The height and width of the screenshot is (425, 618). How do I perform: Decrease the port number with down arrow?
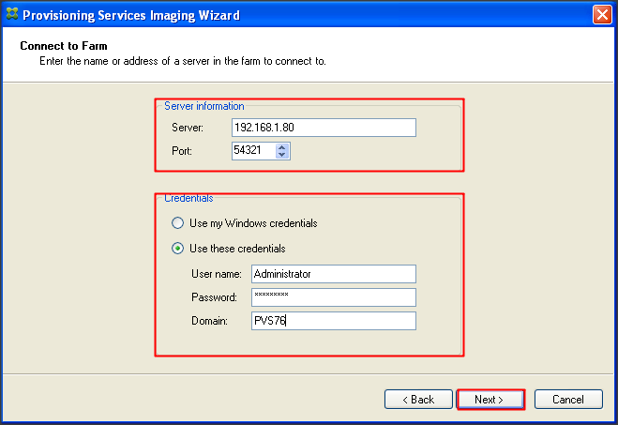pos(283,155)
